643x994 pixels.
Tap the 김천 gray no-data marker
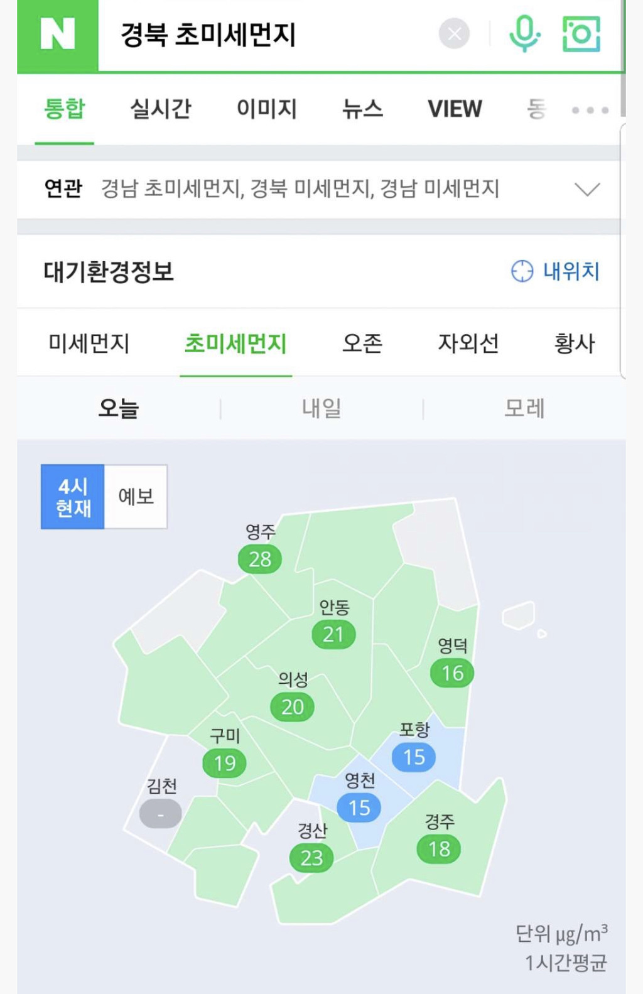(161, 814)
